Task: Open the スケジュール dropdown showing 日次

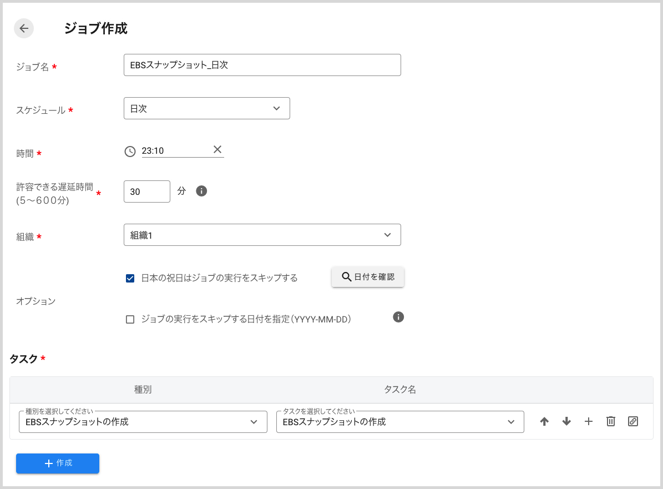Action: [206, 108]
